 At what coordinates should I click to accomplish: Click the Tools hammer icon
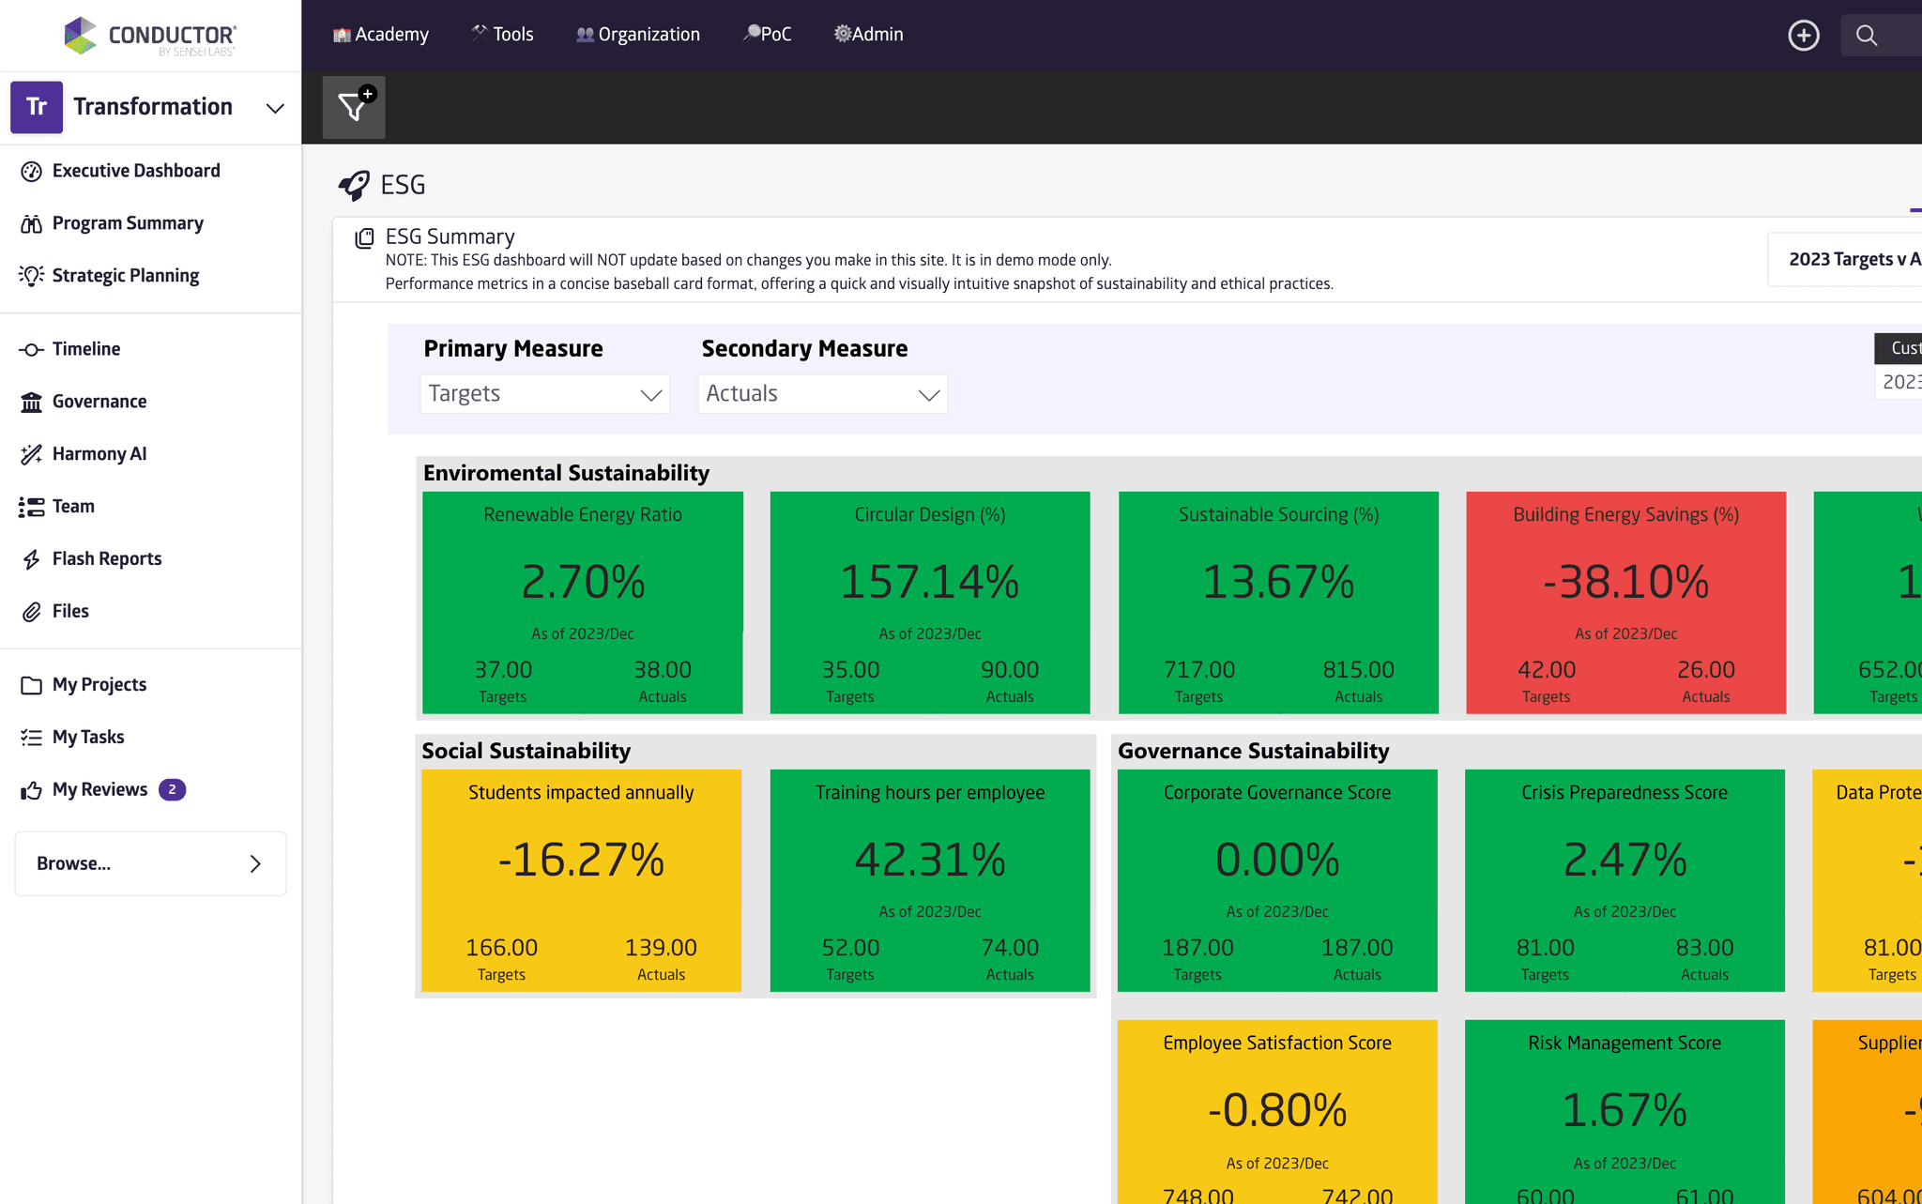480,34
